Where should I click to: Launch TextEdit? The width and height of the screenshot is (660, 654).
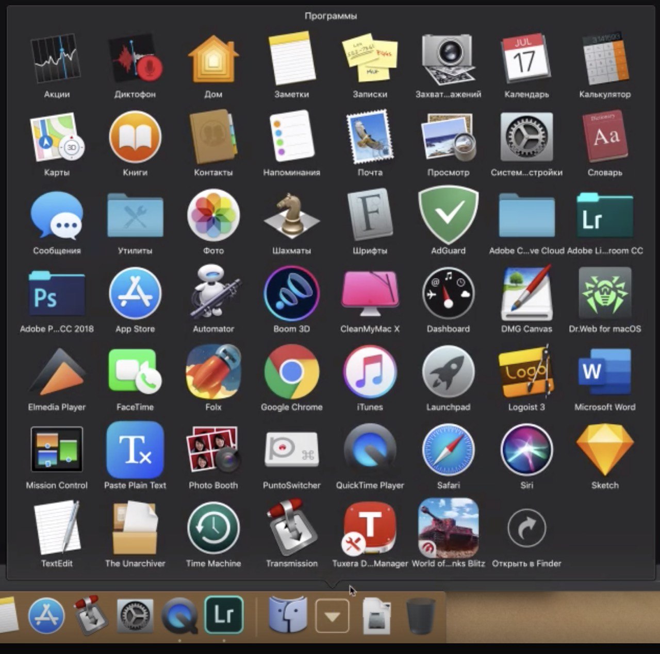[x=57, y=528]
